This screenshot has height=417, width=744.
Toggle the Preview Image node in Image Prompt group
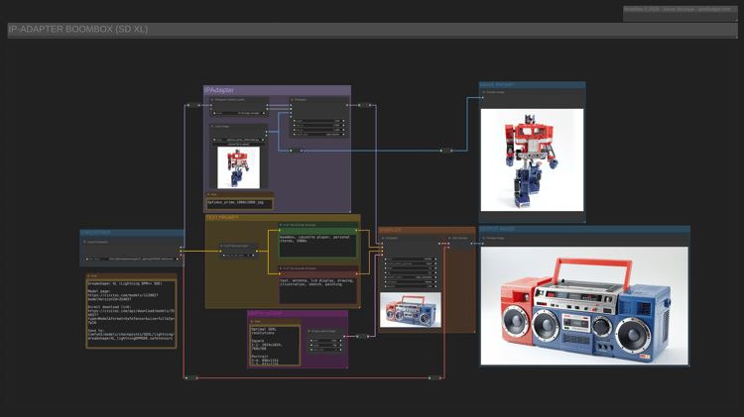click(484, 93)
